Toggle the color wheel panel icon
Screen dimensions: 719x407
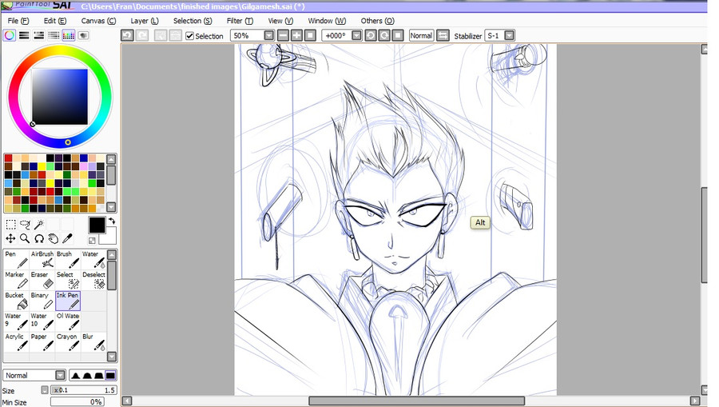[x=9, y=35]
